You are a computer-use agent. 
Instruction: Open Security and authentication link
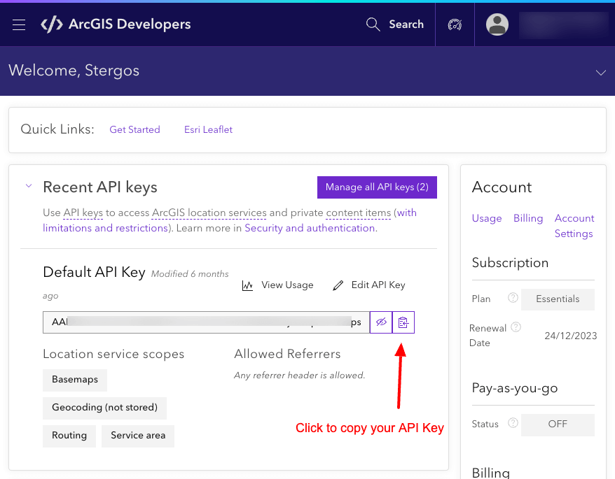310,228
